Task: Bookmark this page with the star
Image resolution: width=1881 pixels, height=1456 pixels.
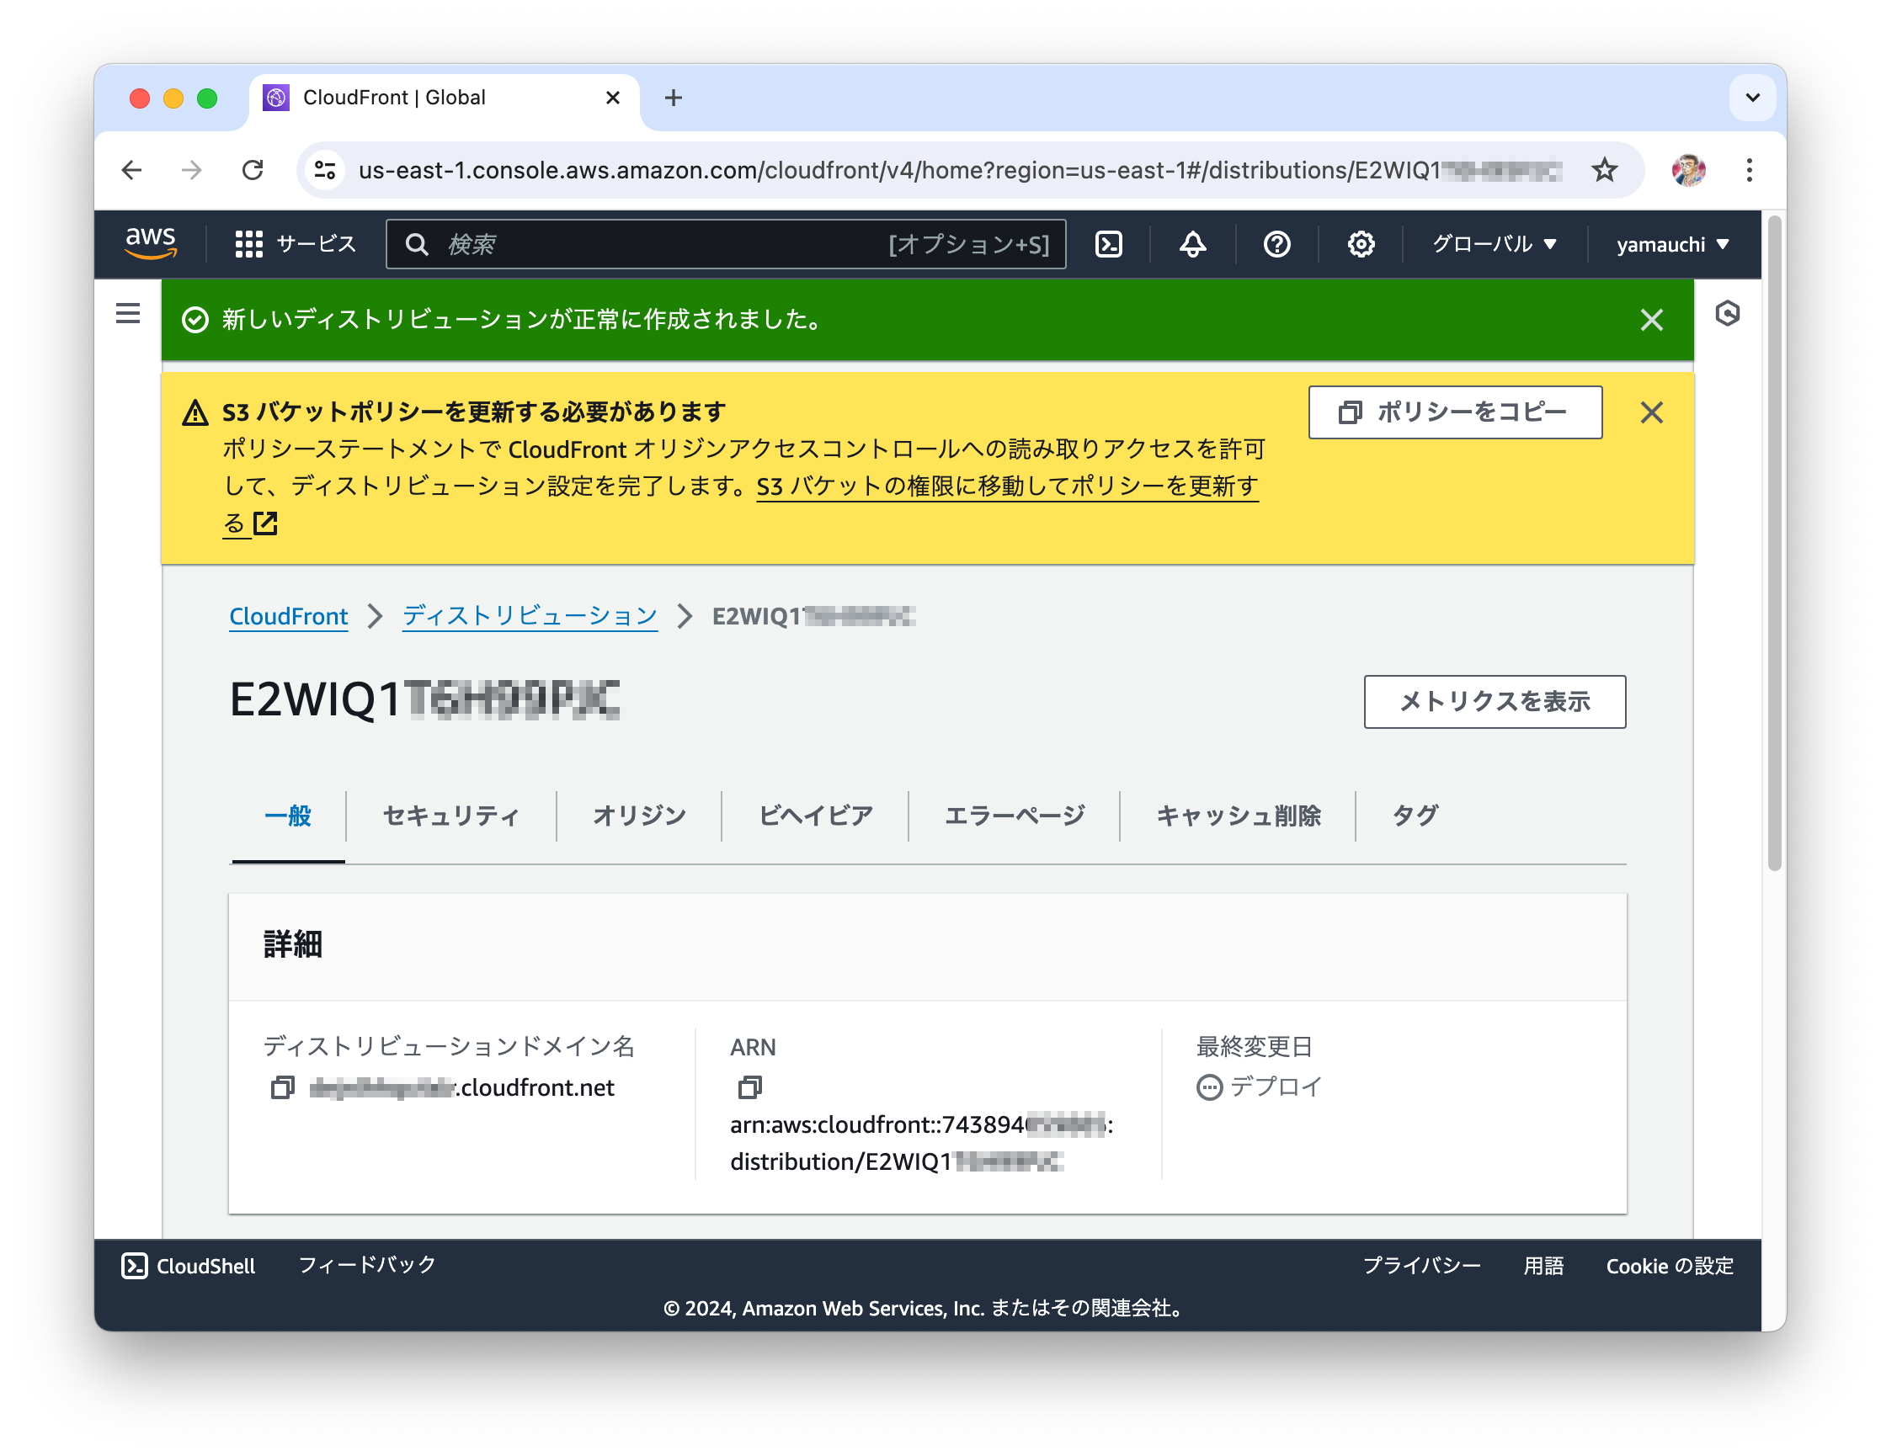Action: [x=1604, y=171]
